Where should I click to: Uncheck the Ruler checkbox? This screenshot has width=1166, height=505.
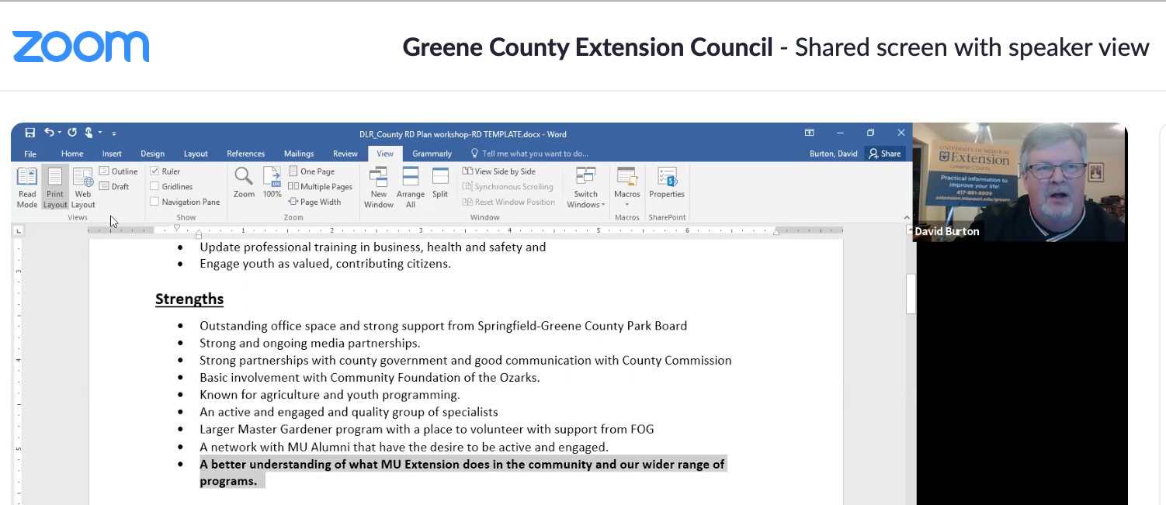(x=154, y=171)
